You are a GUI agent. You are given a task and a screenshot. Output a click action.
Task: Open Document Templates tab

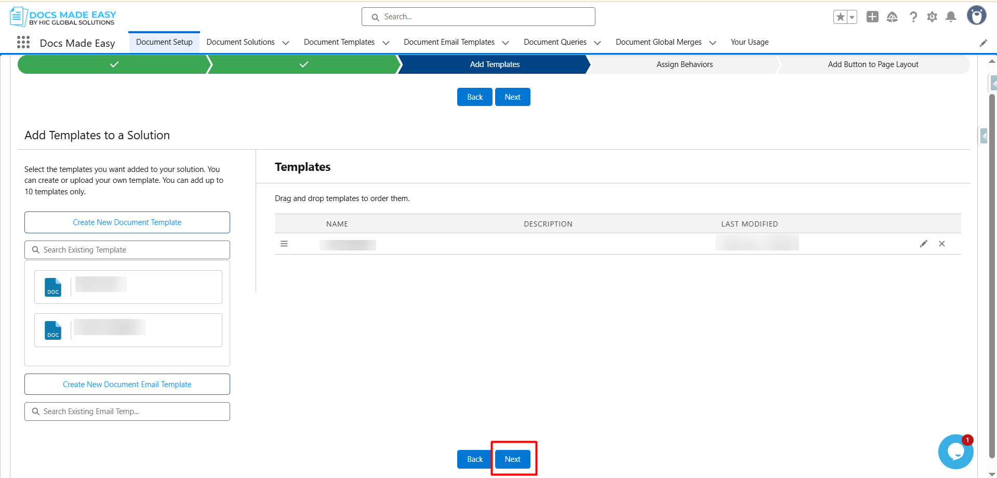(x=339, y=42)
